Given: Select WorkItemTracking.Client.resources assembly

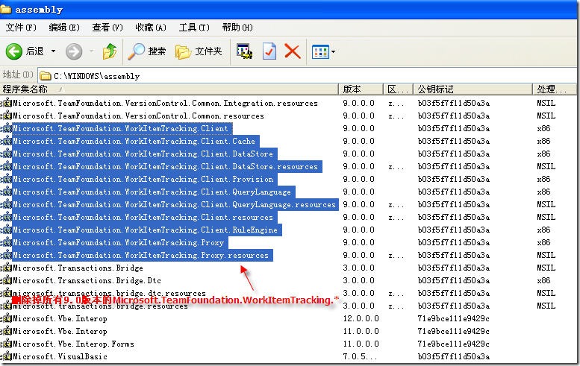Looking at the screenshot, I should [144, 217].
